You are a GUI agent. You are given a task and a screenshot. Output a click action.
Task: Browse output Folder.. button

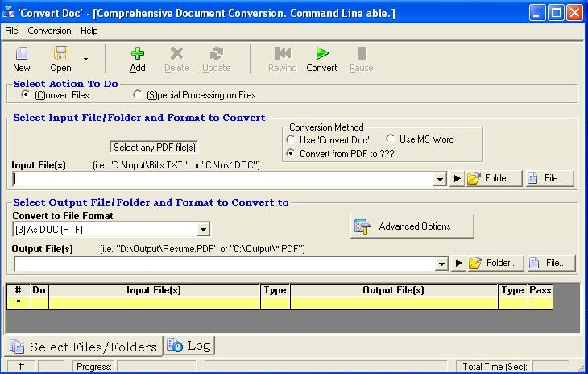[x=495, y=263]
